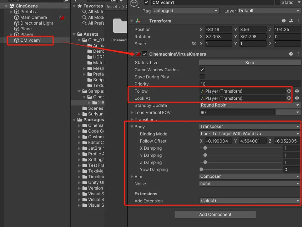Image resolution: width=302 pixels, height=227 pixels.
Task: Toggle Game Window Guides checkbox
Action: pos(202,69)
